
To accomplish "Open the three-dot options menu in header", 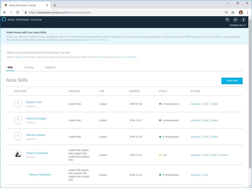I will pos(243,20).
